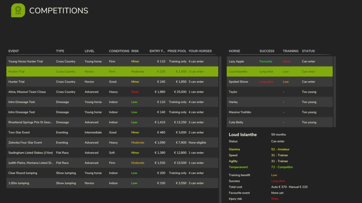Click the horse list scrollbar
The width and height of the screenshot is (362, 203).
(x=335, y=92)
